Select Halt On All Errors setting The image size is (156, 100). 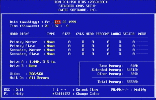point(39,78)
